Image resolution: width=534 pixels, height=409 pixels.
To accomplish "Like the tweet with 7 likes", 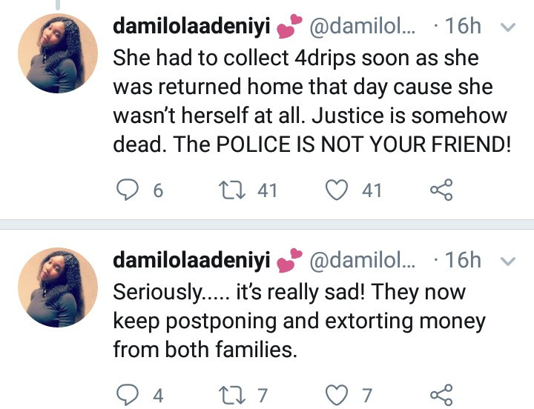I will tap(338, 395).
